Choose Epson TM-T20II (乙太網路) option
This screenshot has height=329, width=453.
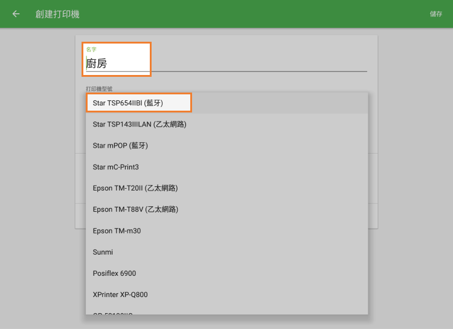click(x=135, y=188)
